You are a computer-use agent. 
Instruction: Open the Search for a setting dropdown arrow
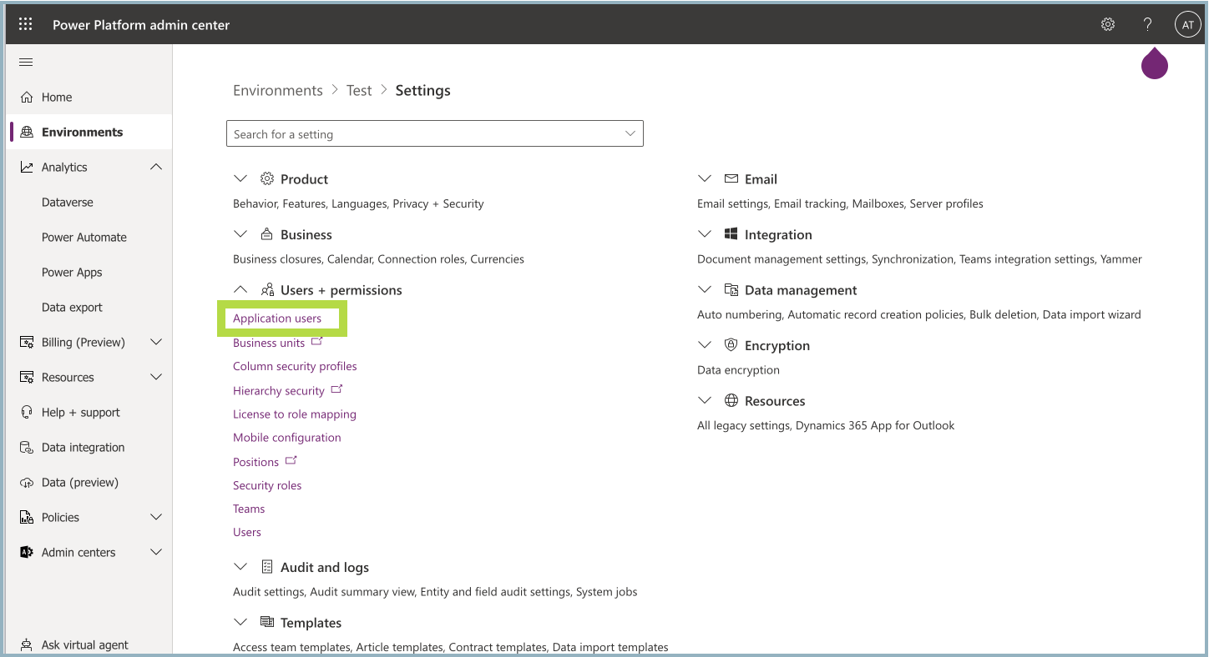coord(630,133)
